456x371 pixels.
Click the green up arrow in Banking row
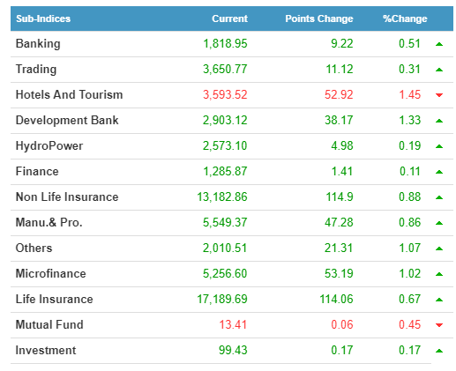point(439,44)
